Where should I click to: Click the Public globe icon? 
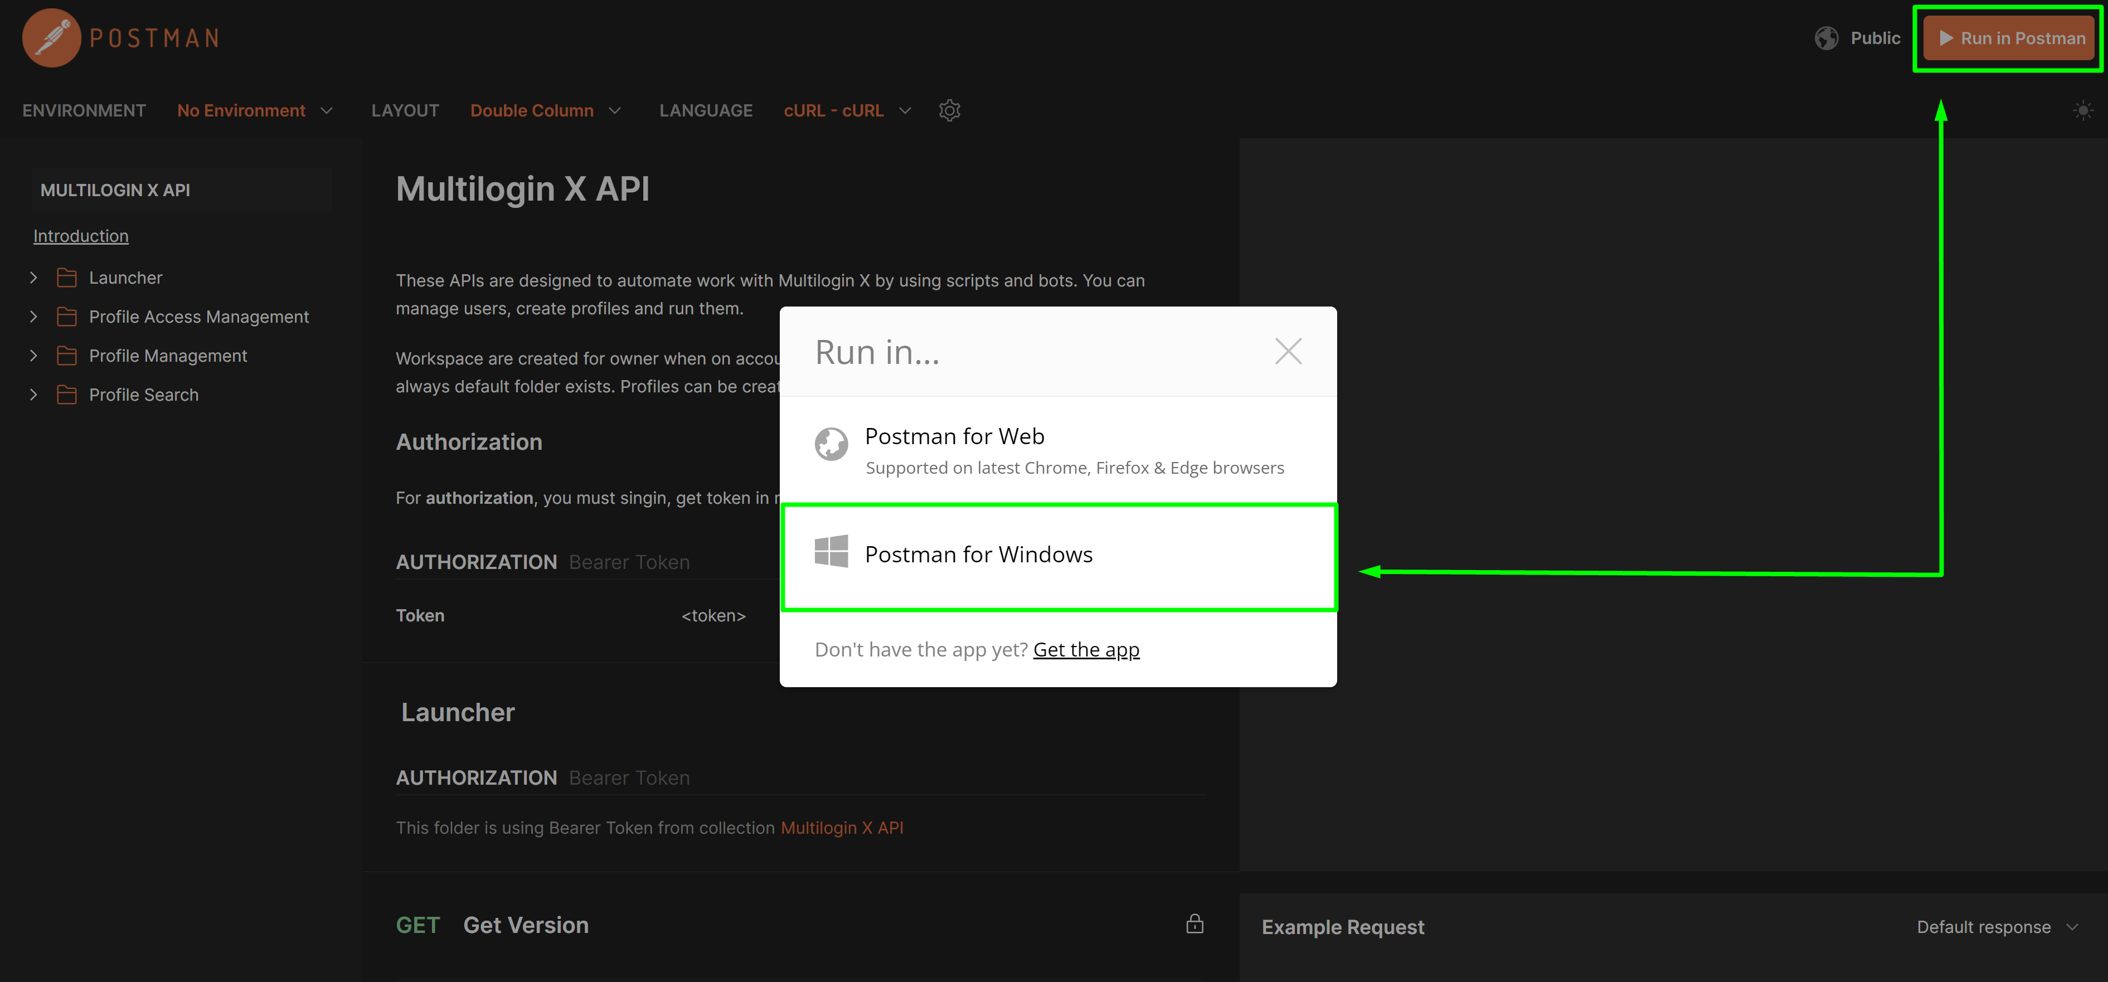pyautogui.click(x=1825, y=38)
